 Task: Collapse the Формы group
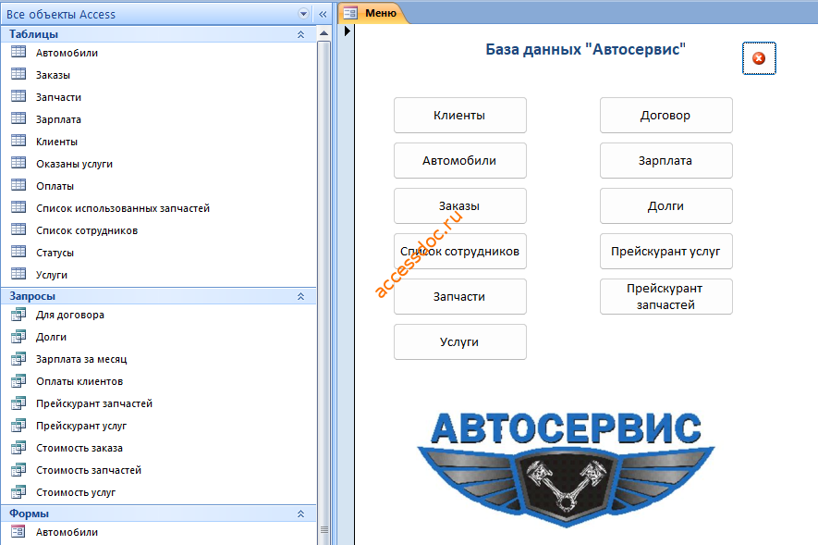coord(301,514)
